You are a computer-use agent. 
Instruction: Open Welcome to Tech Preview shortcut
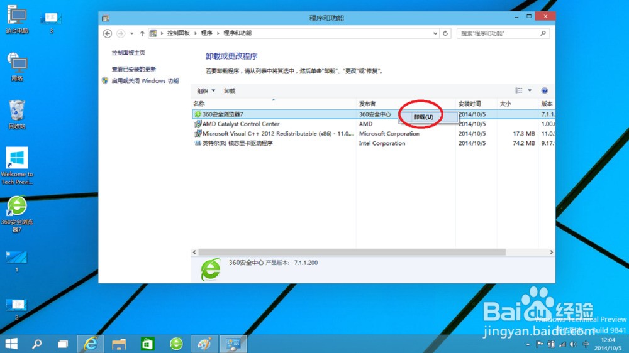click(x=17, y=165)
